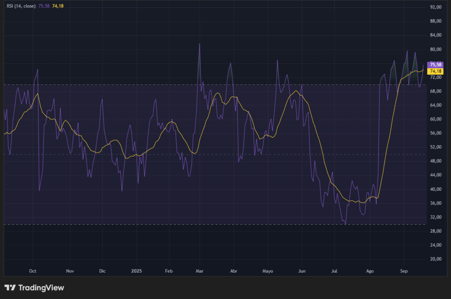
Task: Click the RSI peak spike in early March
Action: click(199, 44)
